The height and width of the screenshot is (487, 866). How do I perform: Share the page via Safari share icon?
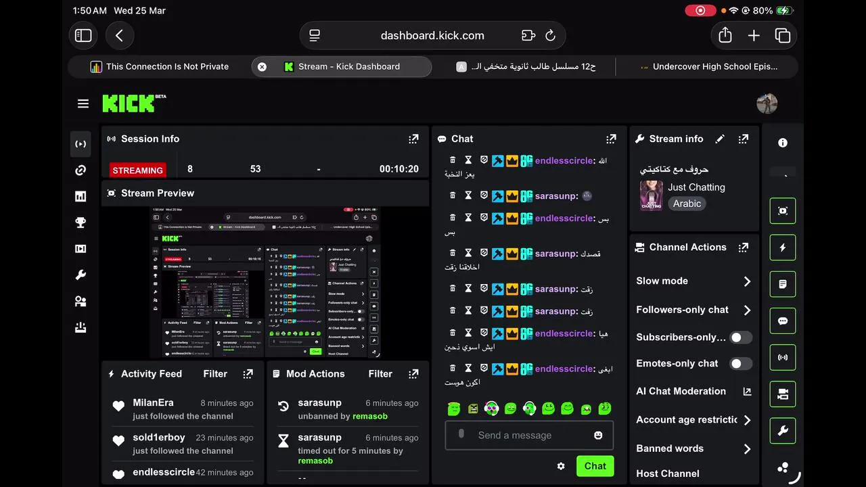(x=725, y=35)
